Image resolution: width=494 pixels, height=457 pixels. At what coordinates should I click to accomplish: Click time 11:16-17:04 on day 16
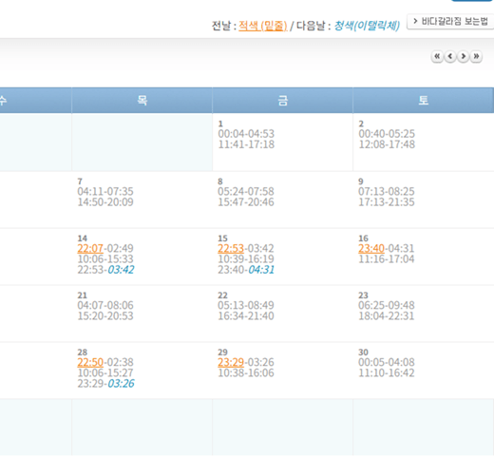tap(387, 259)
